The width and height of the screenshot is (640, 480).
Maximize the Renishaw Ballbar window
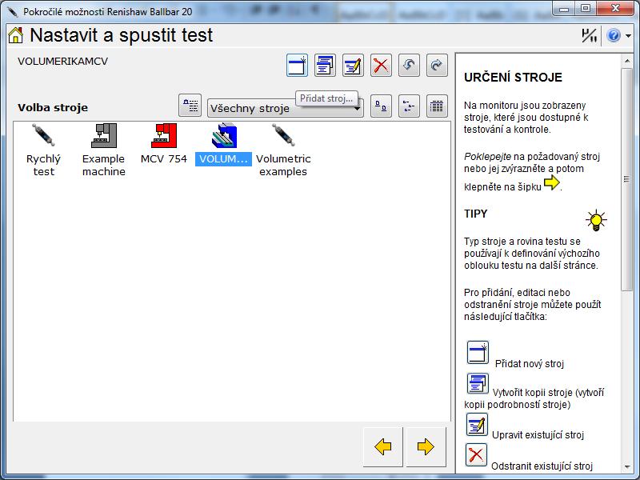pos(586,8)
